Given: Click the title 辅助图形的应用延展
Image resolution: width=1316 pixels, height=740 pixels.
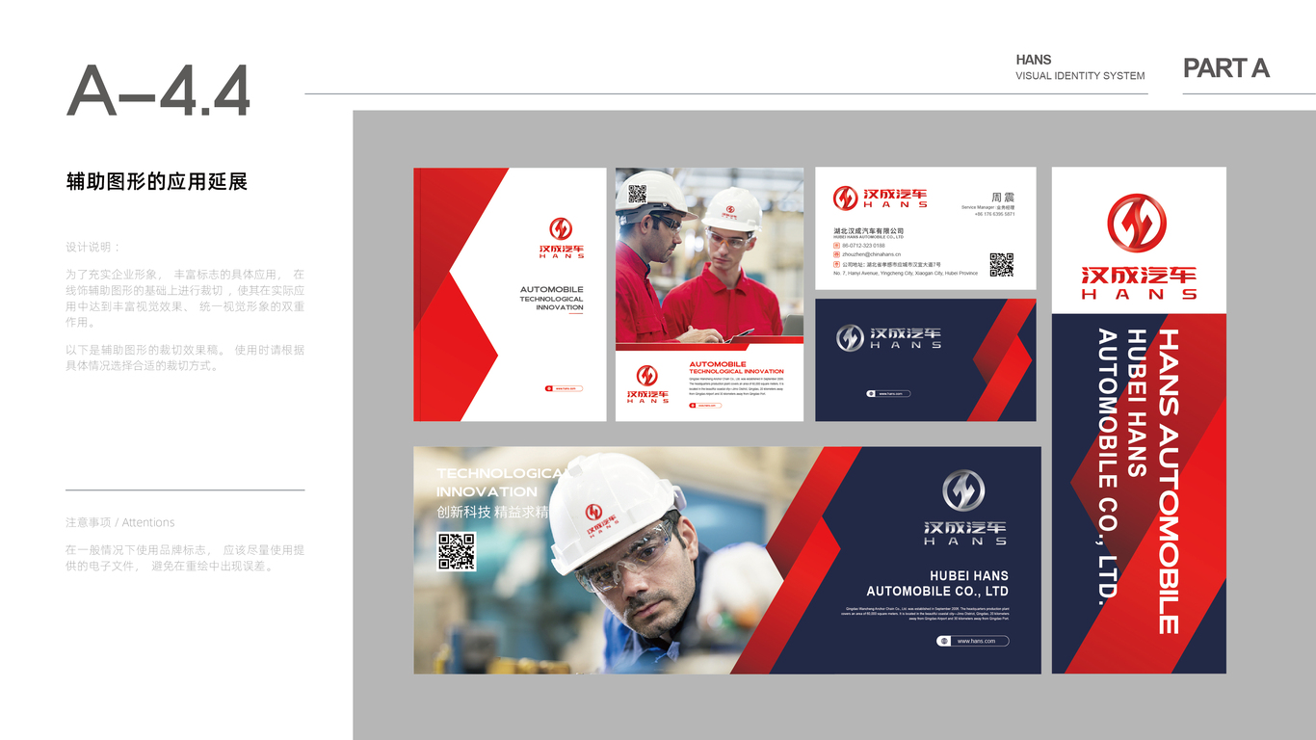Looking at the screenshot, I should [157, 181].
